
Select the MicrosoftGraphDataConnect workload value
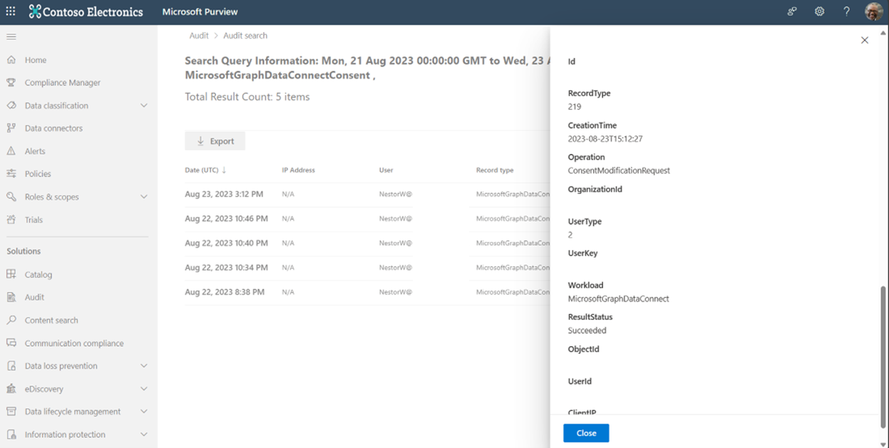618,299
